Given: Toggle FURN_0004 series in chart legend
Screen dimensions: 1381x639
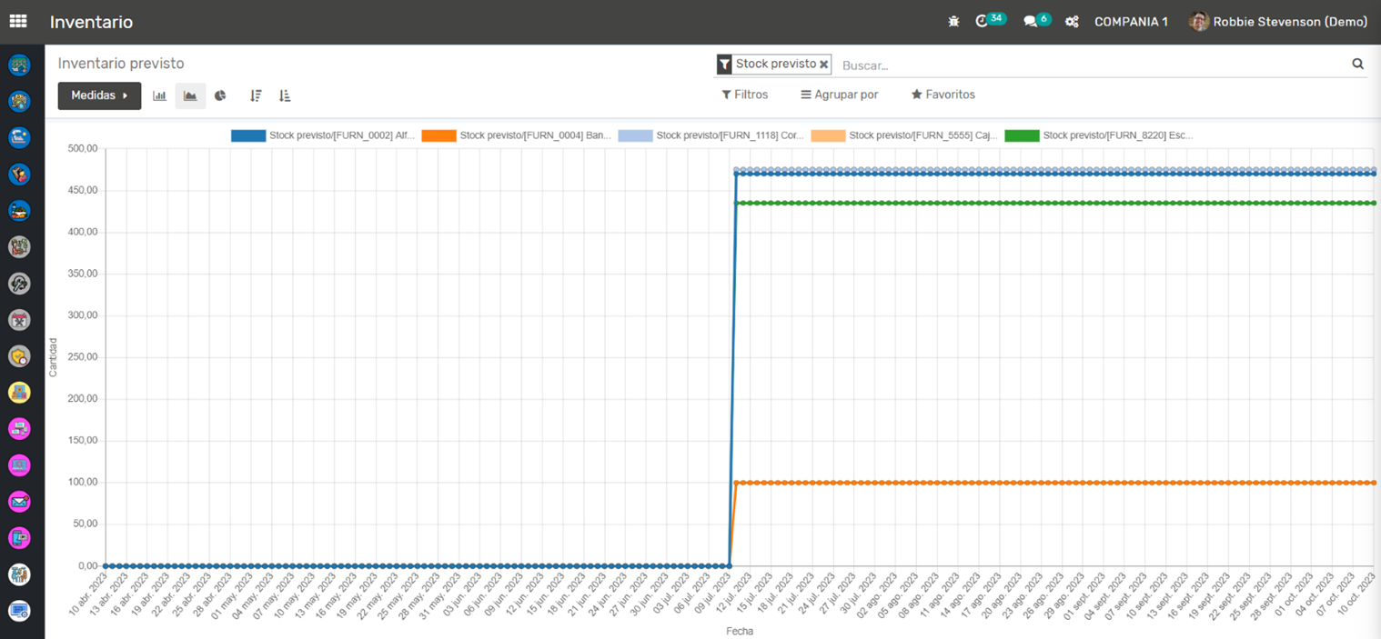Looking at the screenshot, I should click(x=516, y=135).
